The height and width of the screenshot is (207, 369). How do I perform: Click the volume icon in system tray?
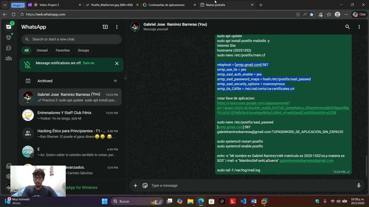(x=338, y=201)
